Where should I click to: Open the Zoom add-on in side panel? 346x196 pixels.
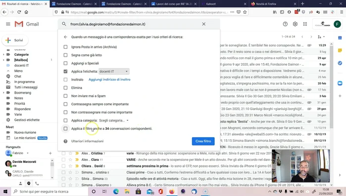340,83
